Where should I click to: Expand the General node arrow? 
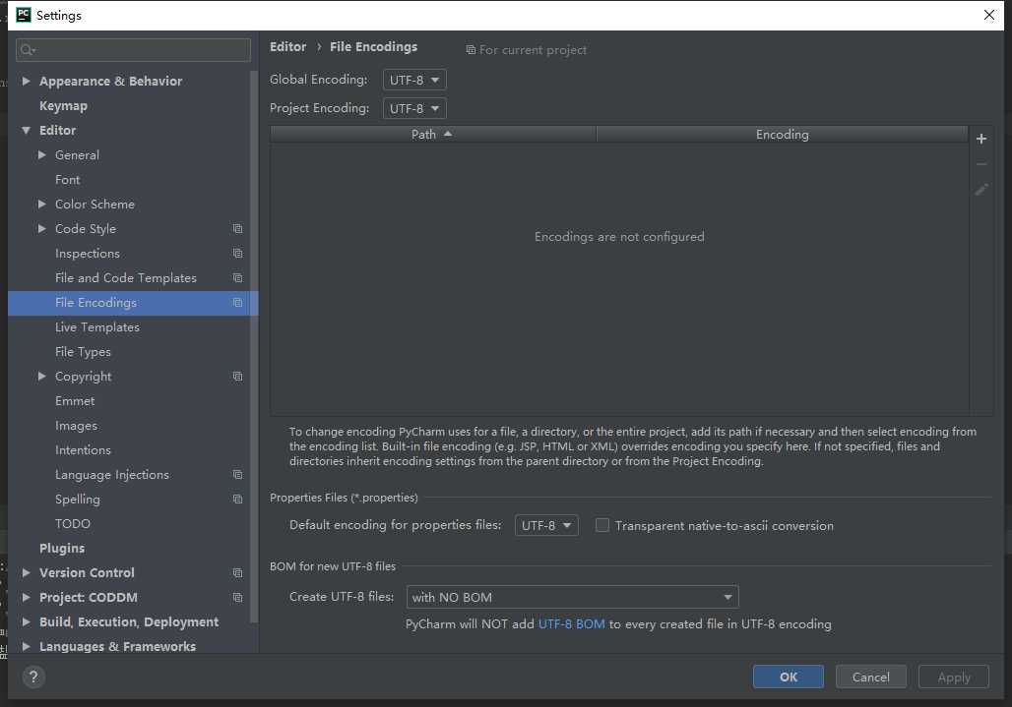tap(42, 154)
